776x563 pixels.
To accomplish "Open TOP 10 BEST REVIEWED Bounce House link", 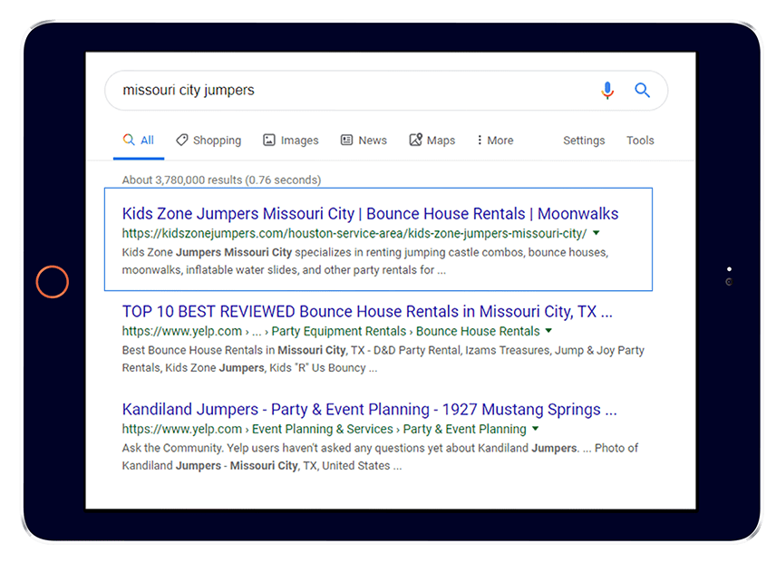I will [367, 312].
